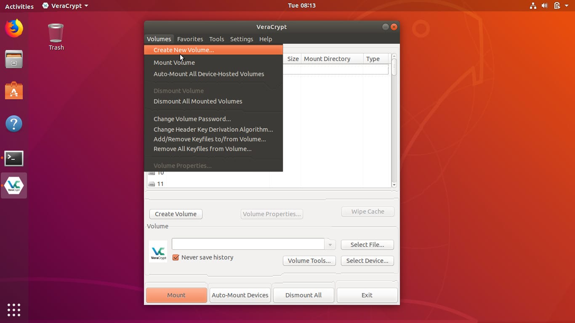Image resolution: width=575 pixels, height=323 pixels.
Task: Open the Help menu in VeraCrypt
Action: 265,39
